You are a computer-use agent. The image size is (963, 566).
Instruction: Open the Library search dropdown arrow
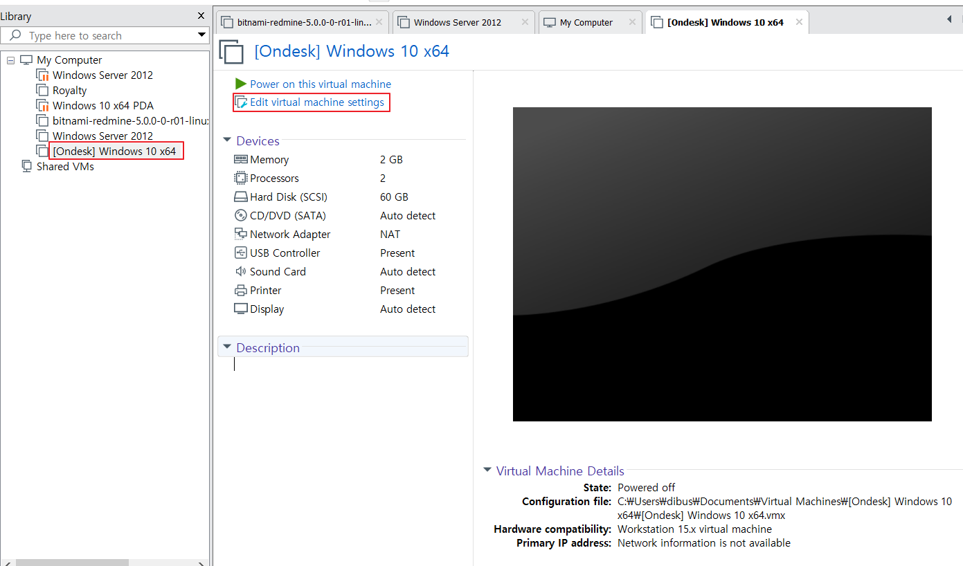[x=201, y=35]
